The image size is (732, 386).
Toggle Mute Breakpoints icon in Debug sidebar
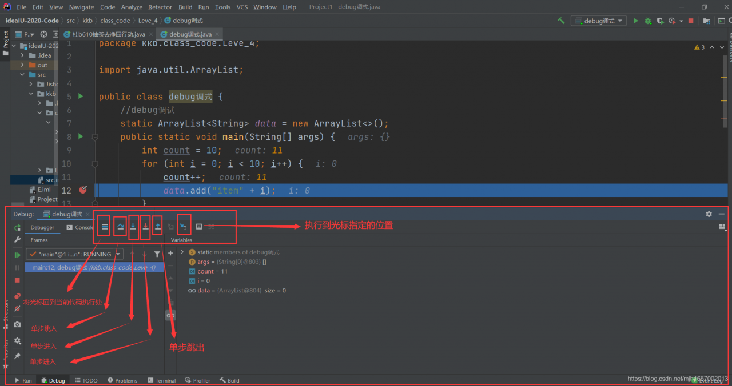pyautogui.click(x=17, y=308)
